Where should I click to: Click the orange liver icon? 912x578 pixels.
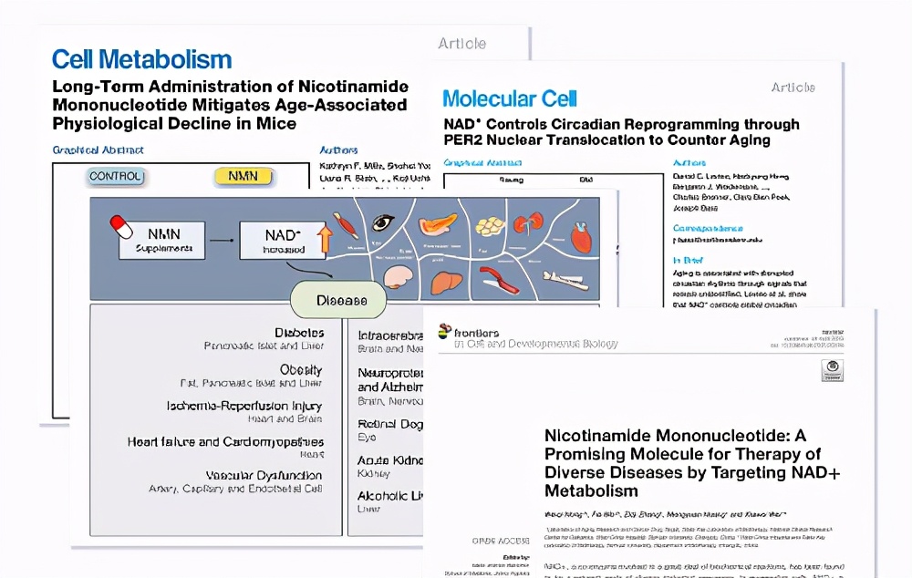(x=446, y=283)
